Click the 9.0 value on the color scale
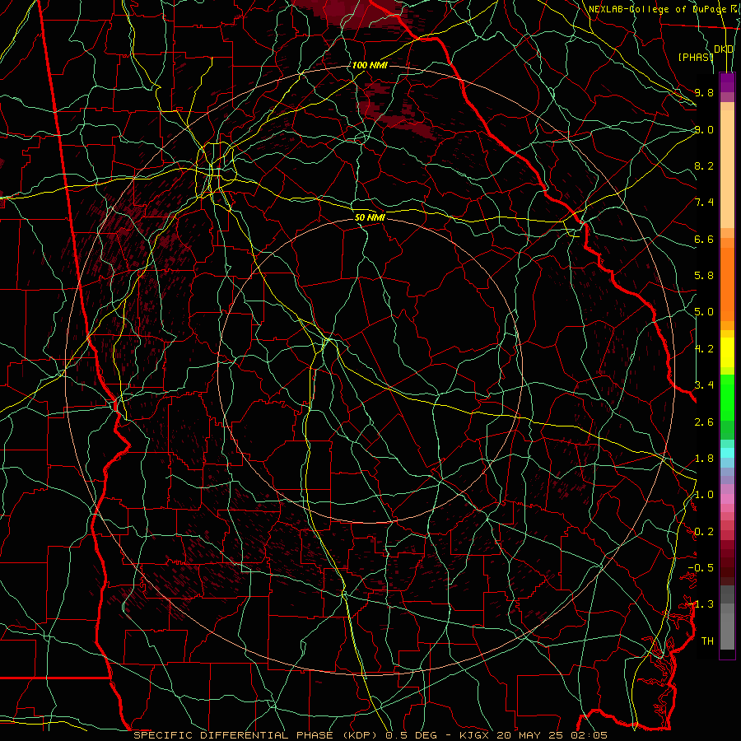The image size is (741, 741). pyautogui.click(x=704, y=129)
